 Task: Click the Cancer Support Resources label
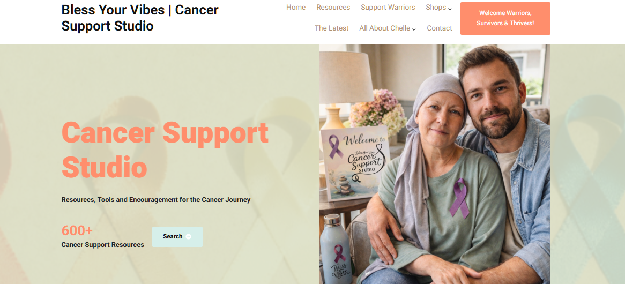pyautogui.click(x=103, y=244)
